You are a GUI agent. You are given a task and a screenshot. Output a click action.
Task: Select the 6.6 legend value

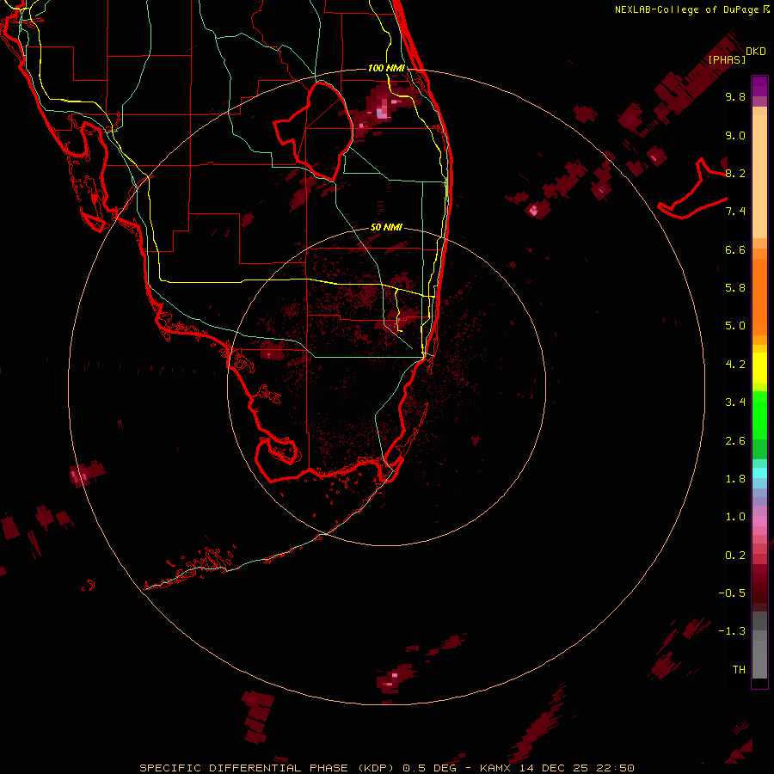(x=735, y=249)
